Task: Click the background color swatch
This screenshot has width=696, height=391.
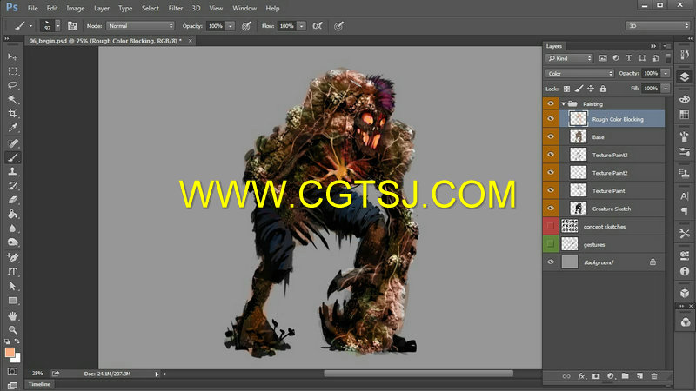Action: [x=17, y=359]
